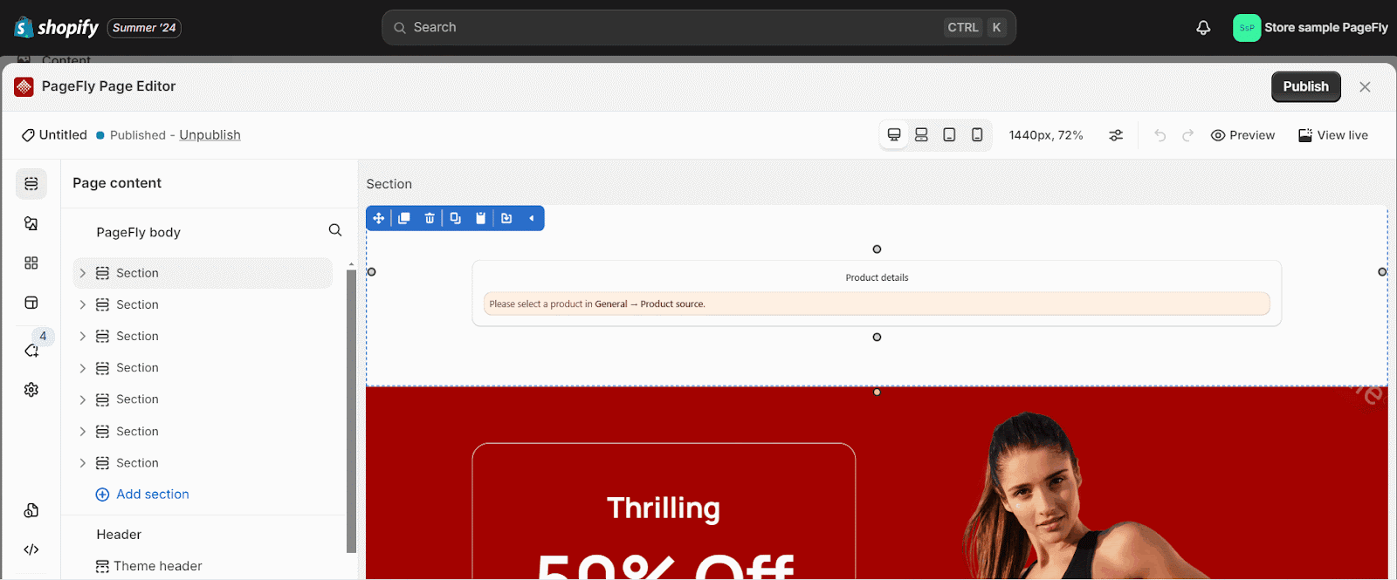
Task: Click the Summer '24 badge
Action: pyautogui.click(x=144, y=28)
